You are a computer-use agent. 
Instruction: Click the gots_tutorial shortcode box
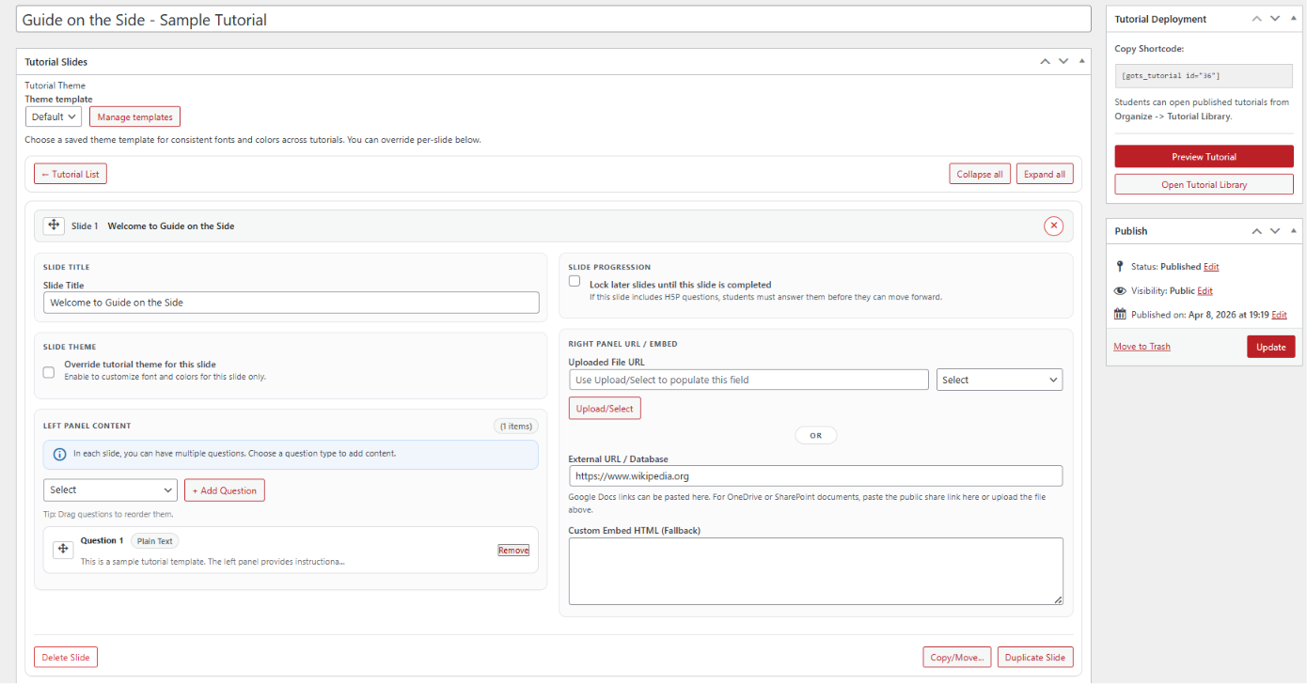tap(1204, 75)
